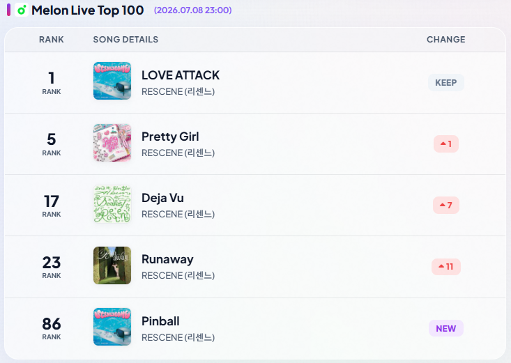This screenshot has width=511, height=363.
Task: Select the Pretty Girl song title
Action: tap(170, 137)
